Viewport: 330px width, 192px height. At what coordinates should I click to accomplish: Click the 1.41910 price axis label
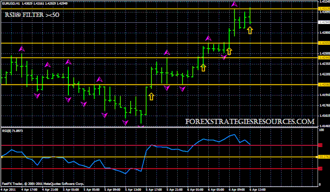pos(325,95)
